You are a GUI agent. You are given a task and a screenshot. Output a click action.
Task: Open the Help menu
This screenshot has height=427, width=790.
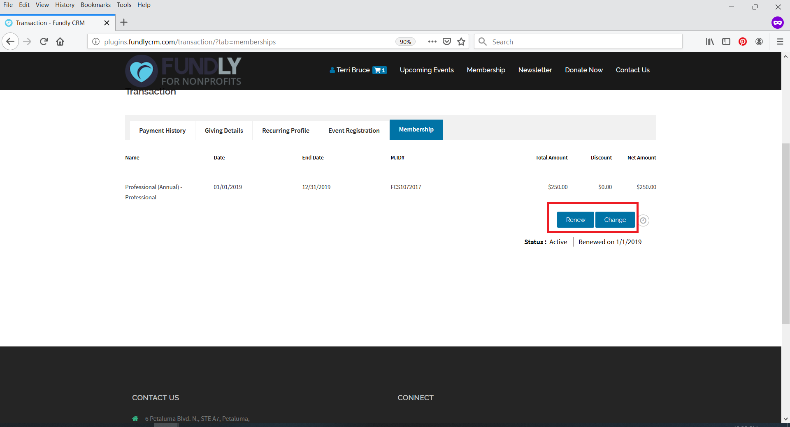(144, 5)
